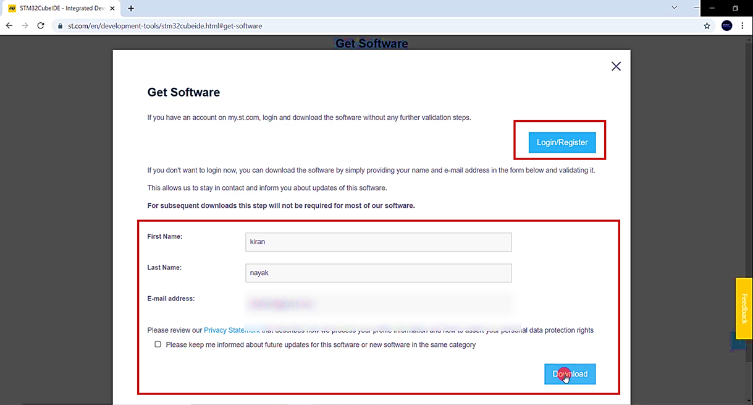Click the Login/Register button
This screenshot has width=753, height=405.
pyautogui.click(x=562, y=142)
